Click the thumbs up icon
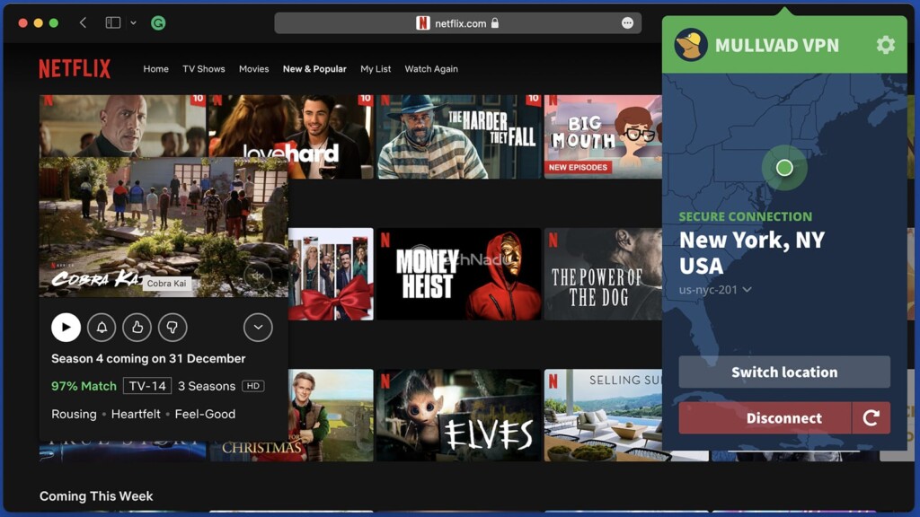Image resolution: width=920 pixels, height=517 pixels. [137, 327]
